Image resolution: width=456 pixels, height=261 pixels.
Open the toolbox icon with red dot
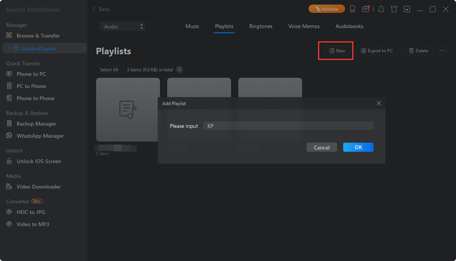coord(366,9)
